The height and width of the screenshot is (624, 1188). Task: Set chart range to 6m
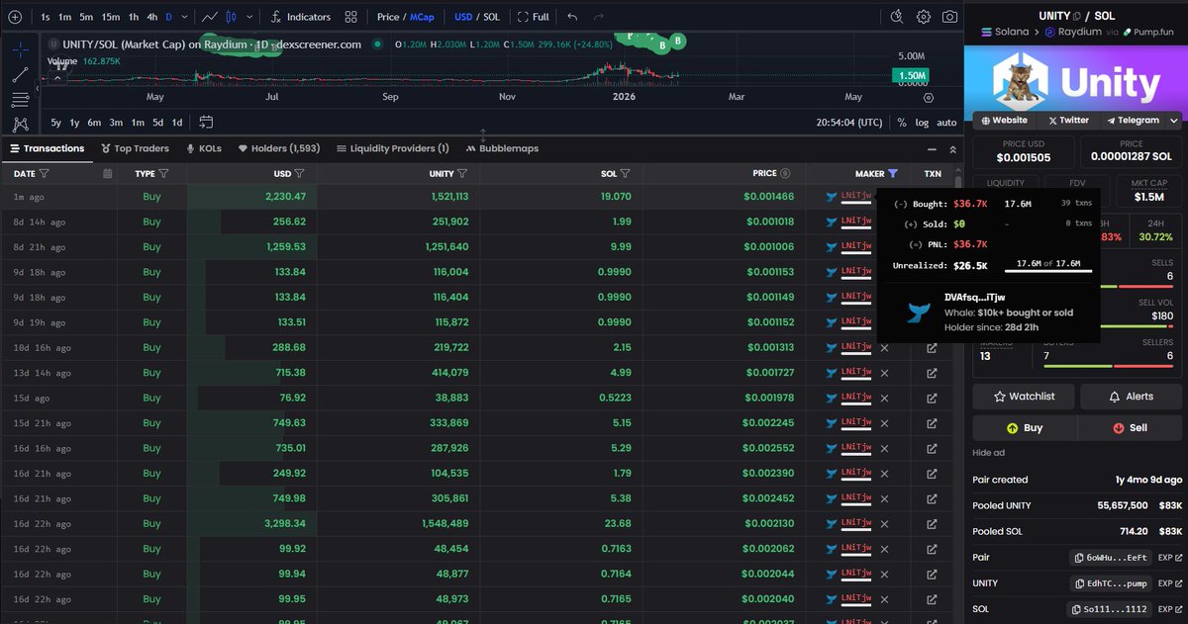(94, 123)
